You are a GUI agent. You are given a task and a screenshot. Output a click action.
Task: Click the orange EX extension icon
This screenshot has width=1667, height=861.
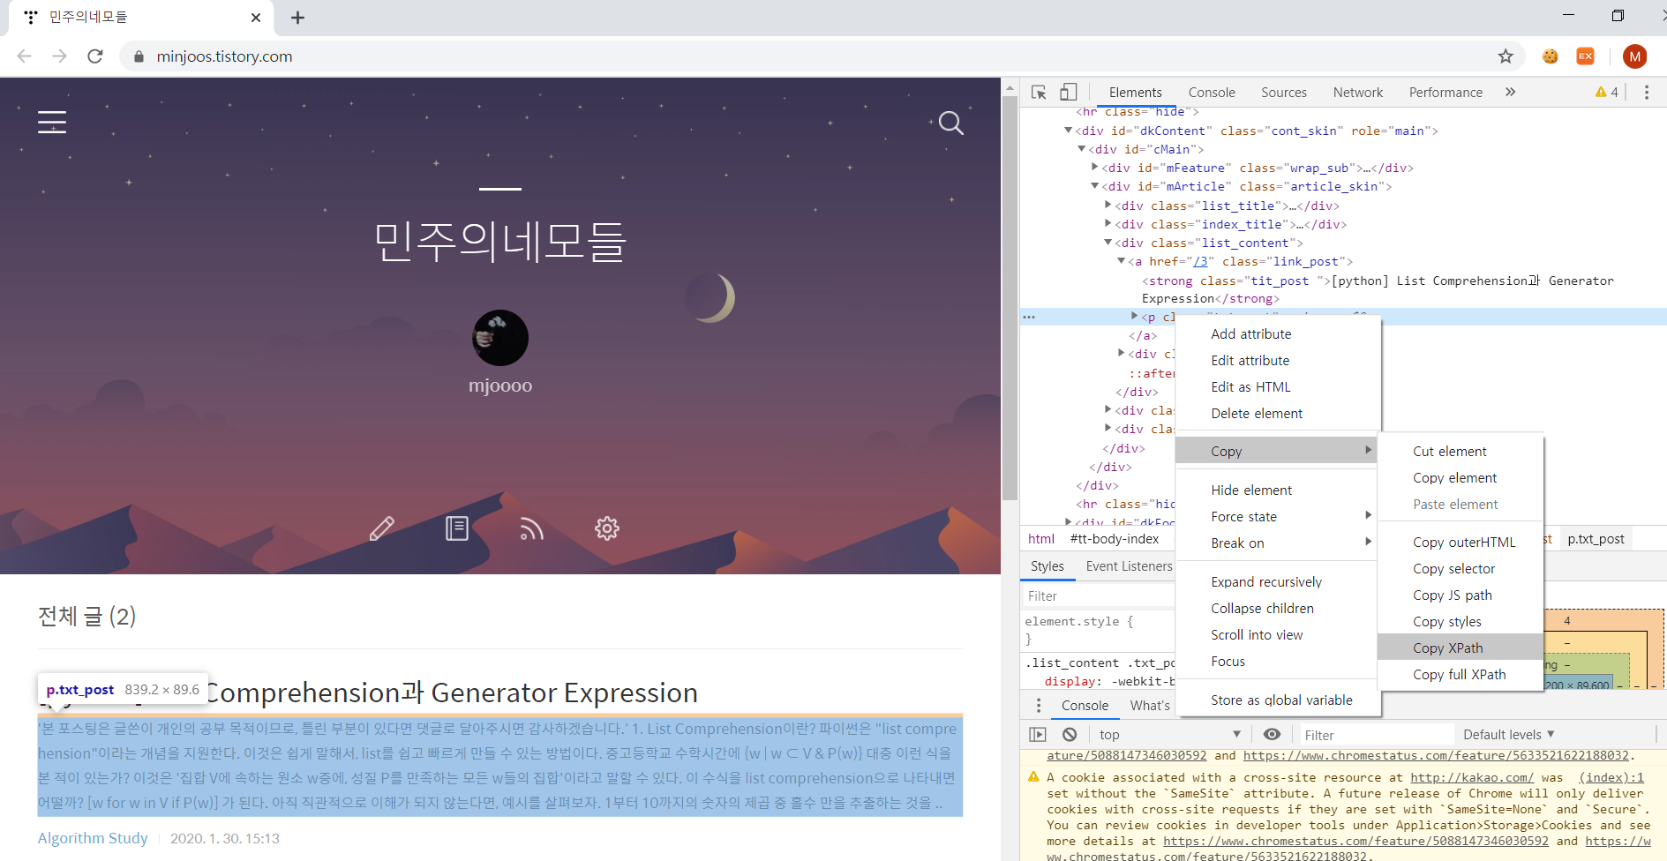coord(1586,56)
